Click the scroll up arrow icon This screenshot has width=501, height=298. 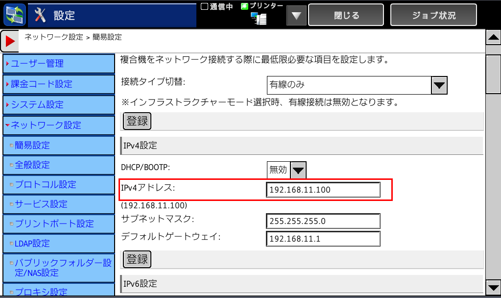pyautogui.click(x=493, y=37)
